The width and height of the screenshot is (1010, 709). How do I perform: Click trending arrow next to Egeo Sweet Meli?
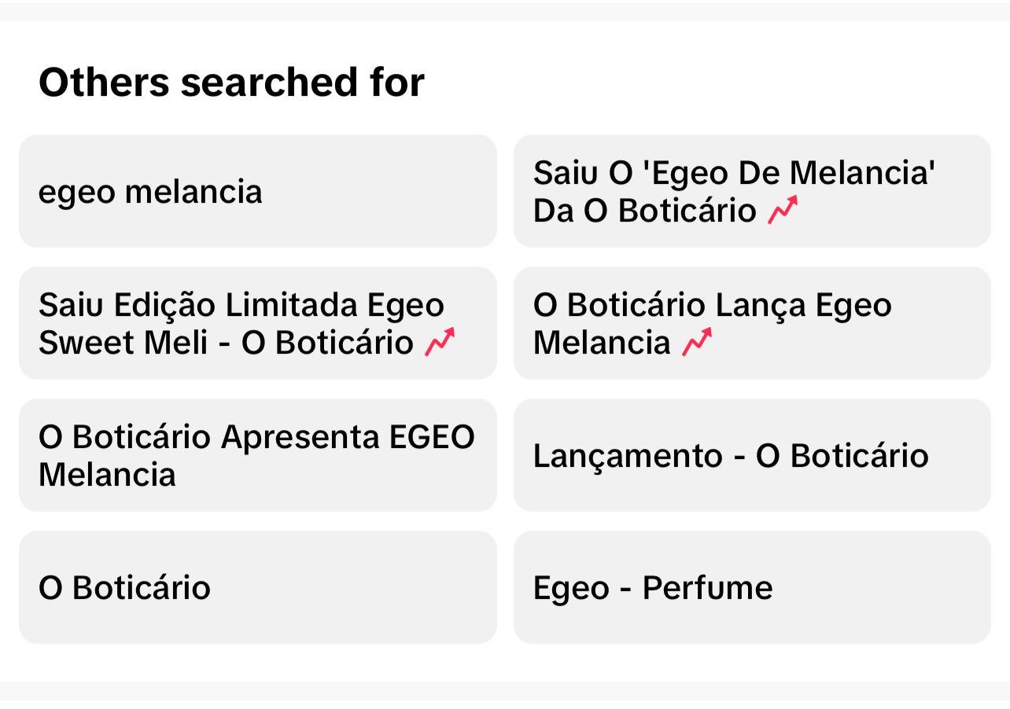pyautogui.click(x=440, y=342)
